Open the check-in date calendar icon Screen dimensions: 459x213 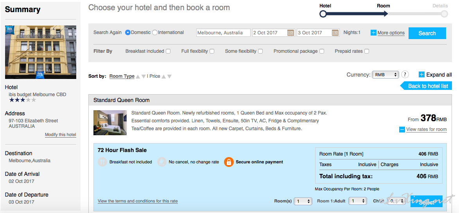point(290,33)
